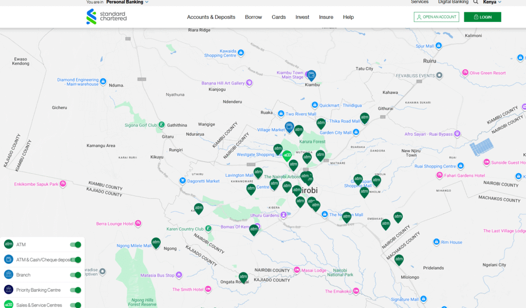526x308 pixels.
Task: Select the ATM deposit marker at Kiambu
Action: click(311, 75)
